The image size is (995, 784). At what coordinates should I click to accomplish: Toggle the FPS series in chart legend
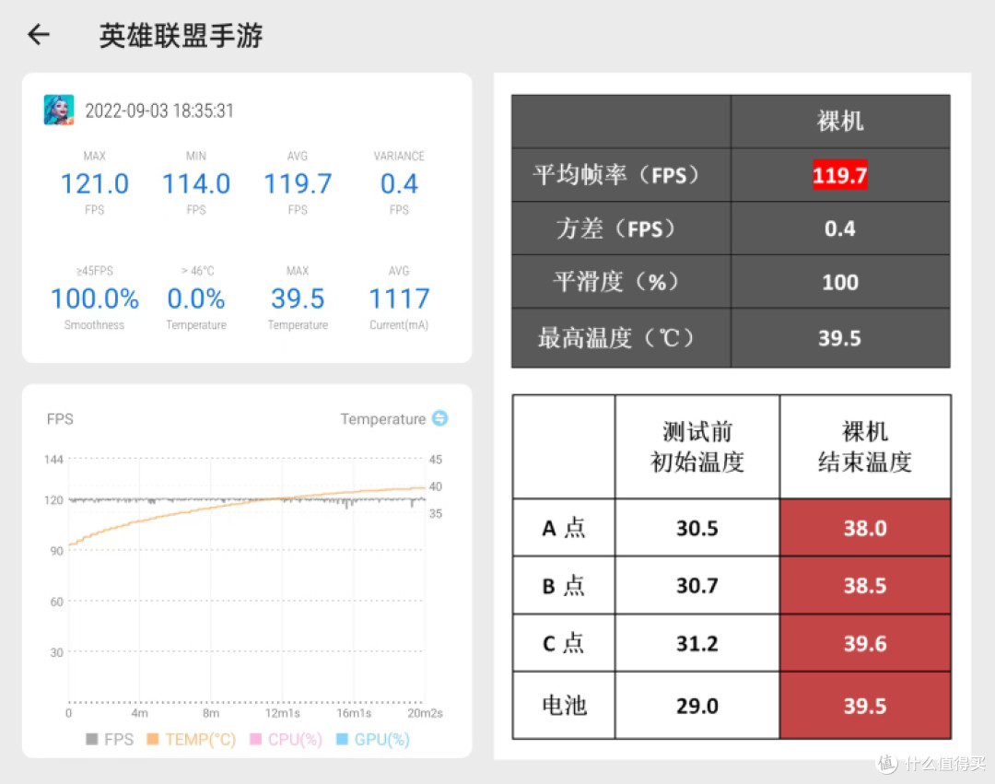coord(110,739)
